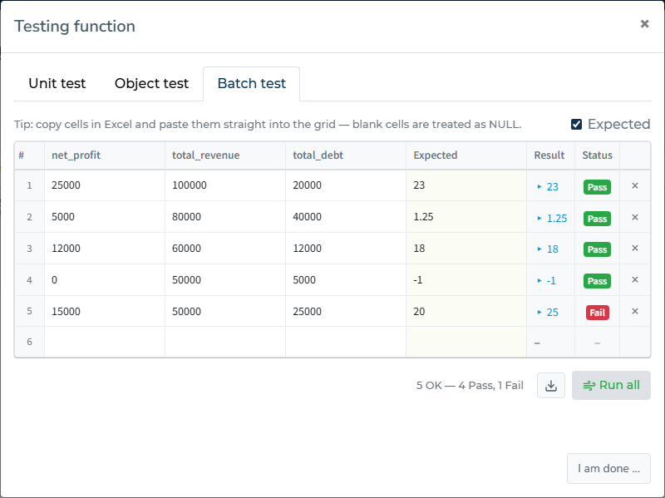
Task: Delete row 1 with the x icon
Action: pyautogui.click(x=635, y=185)
